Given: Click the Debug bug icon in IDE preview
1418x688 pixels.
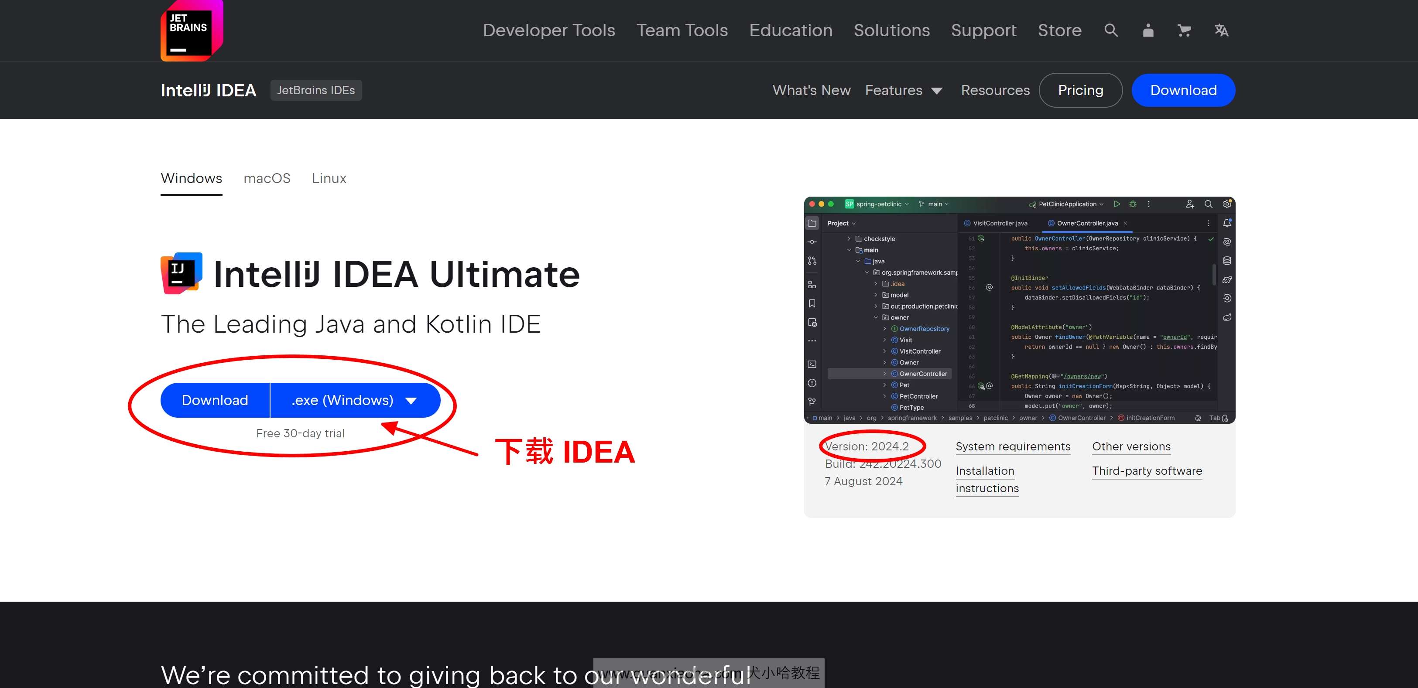Looking at the screenshot, I should (x=1133, y=204).
